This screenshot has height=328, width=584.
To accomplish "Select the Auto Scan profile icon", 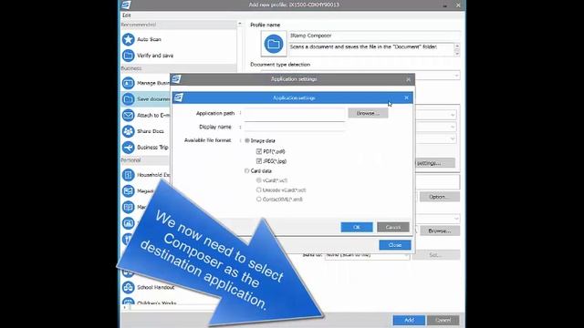I will (x=128, y=39).
